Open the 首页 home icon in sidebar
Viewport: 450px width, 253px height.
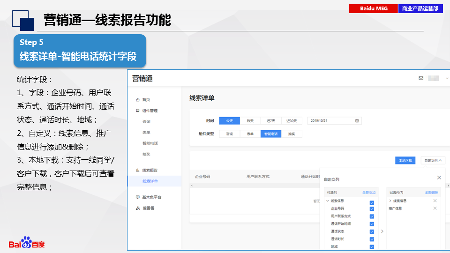138,100
